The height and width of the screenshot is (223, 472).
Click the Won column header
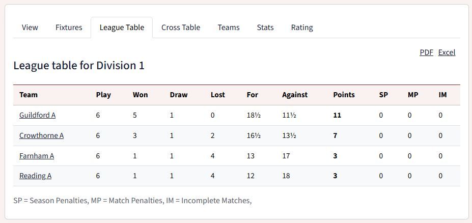coord(140,95)
